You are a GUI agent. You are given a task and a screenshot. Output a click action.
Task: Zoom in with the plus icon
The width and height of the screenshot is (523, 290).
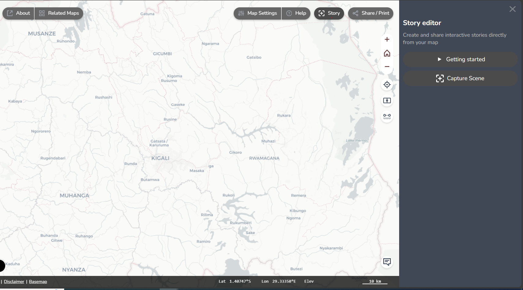coord(387,39)
